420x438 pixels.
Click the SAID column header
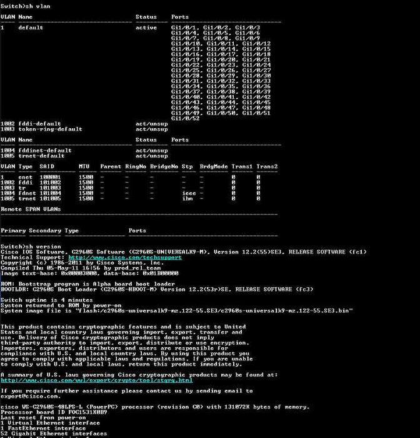(47, 166)
